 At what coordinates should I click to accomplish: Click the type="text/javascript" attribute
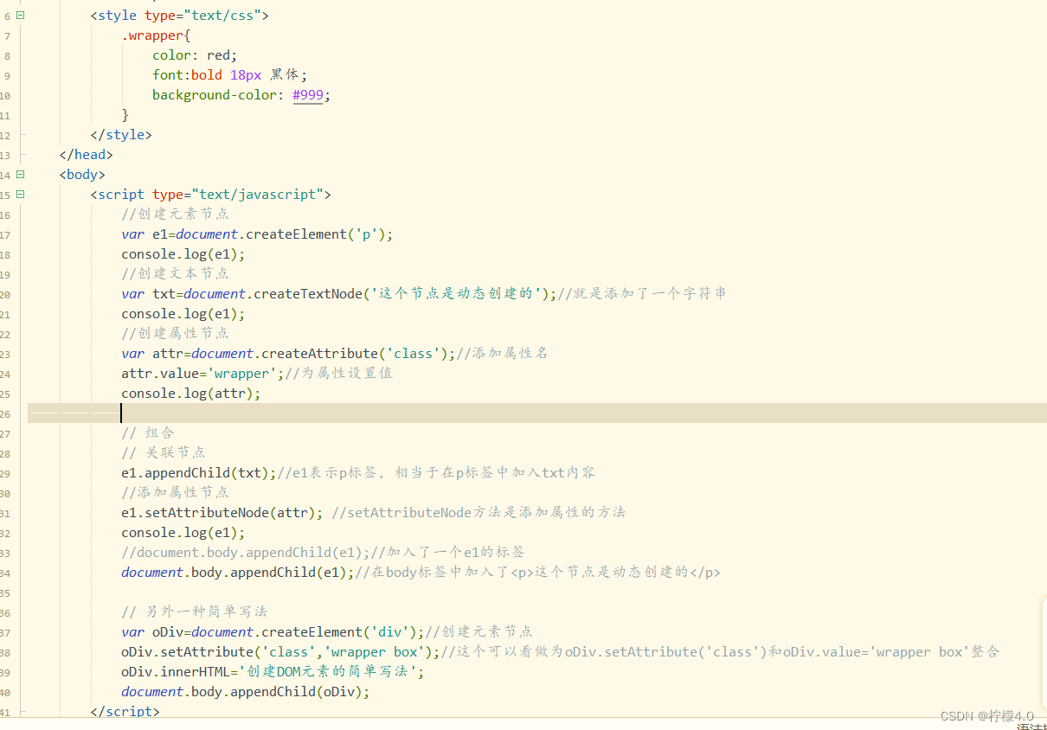(x=238, y=195)
